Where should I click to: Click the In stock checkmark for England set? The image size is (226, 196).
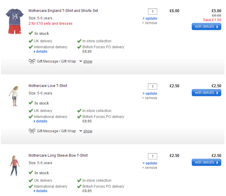pyautogui.click(x=31, y=33)
